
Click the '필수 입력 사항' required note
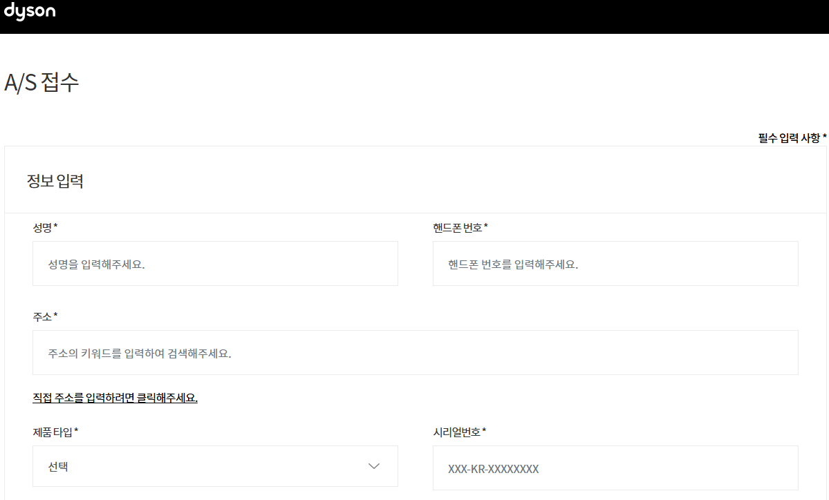point(789,138)
